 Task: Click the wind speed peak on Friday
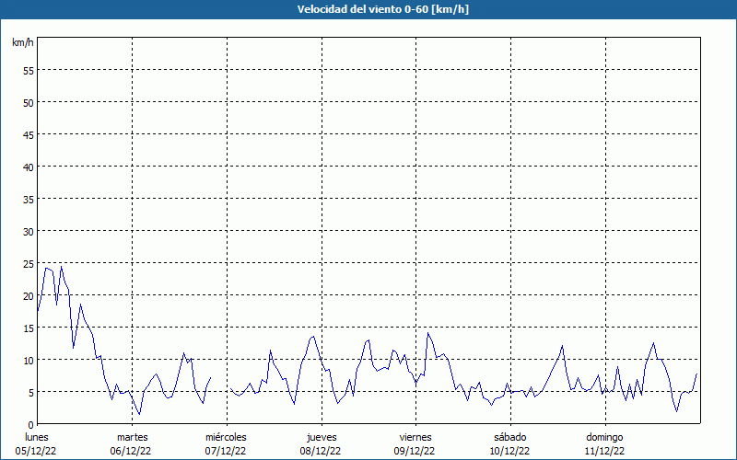pos(427,333)
